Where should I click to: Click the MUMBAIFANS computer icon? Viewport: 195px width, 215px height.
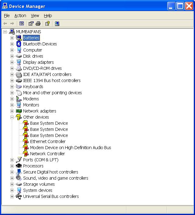click(x=12, y=32)
